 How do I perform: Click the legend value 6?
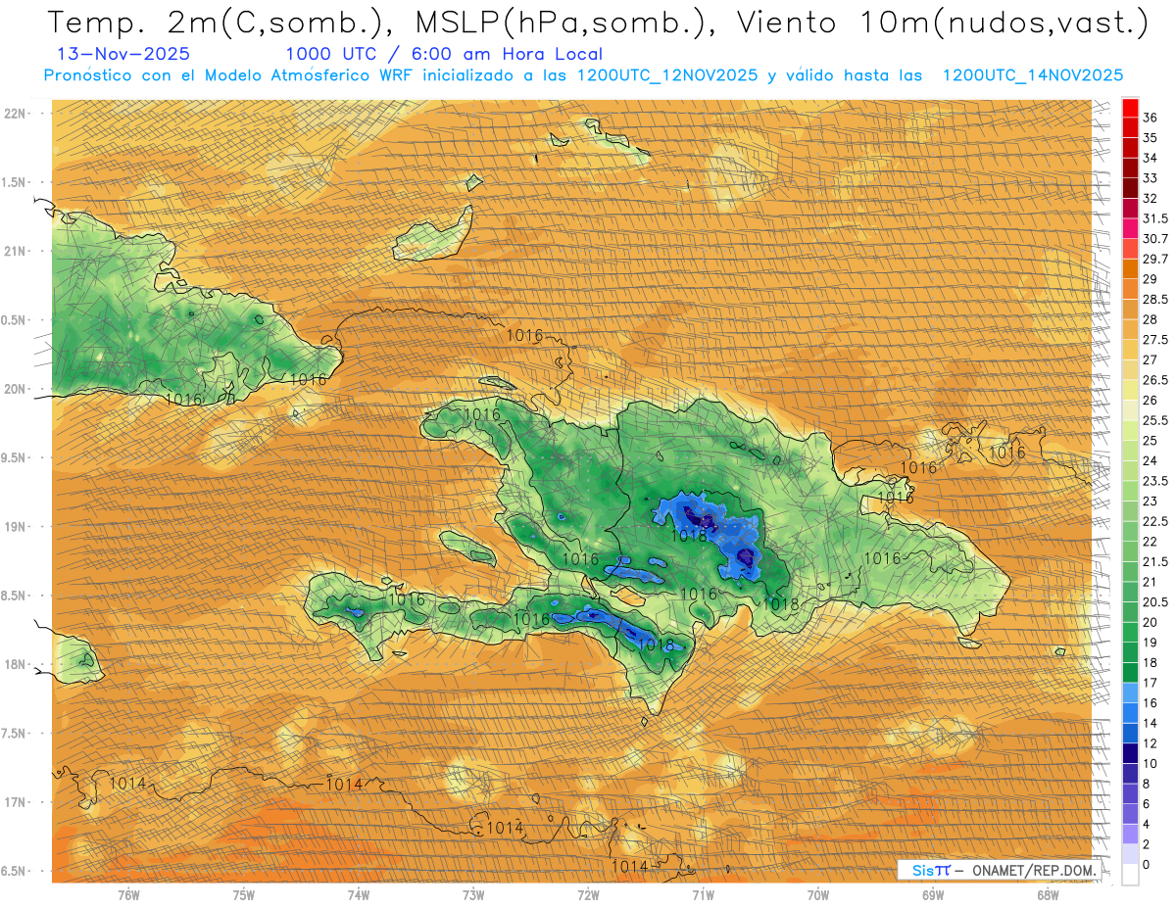coord(1147,805)
